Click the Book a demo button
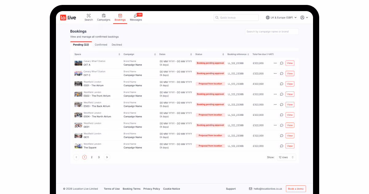 point(296,189)
